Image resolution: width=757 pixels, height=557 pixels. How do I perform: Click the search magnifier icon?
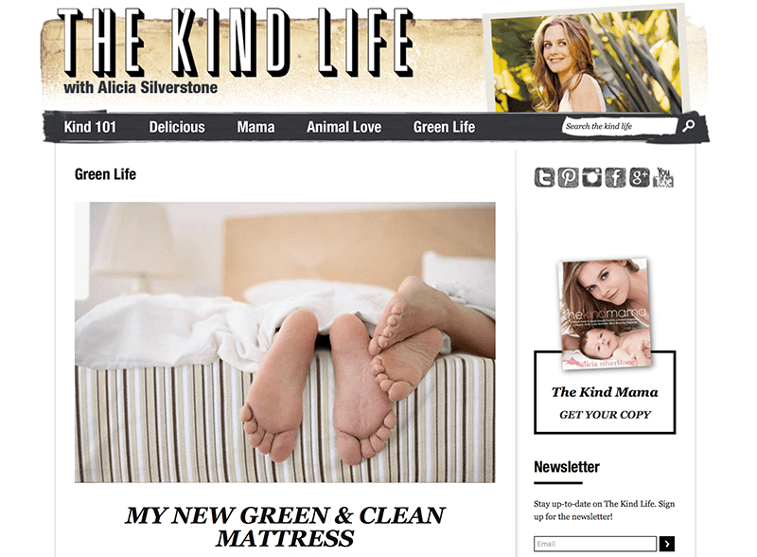click(689, 126)
